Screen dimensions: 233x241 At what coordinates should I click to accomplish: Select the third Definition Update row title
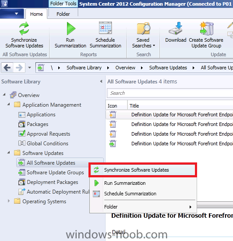pyautogui.click(x=182, y=134)
